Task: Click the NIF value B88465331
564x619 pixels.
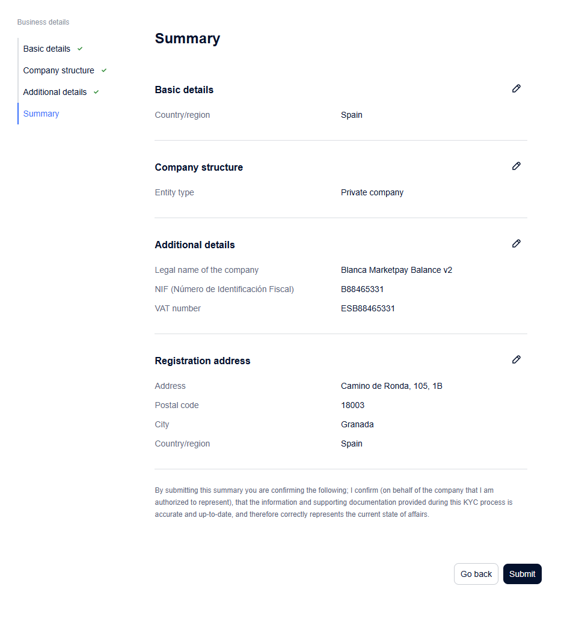Action: coord(362,289)
